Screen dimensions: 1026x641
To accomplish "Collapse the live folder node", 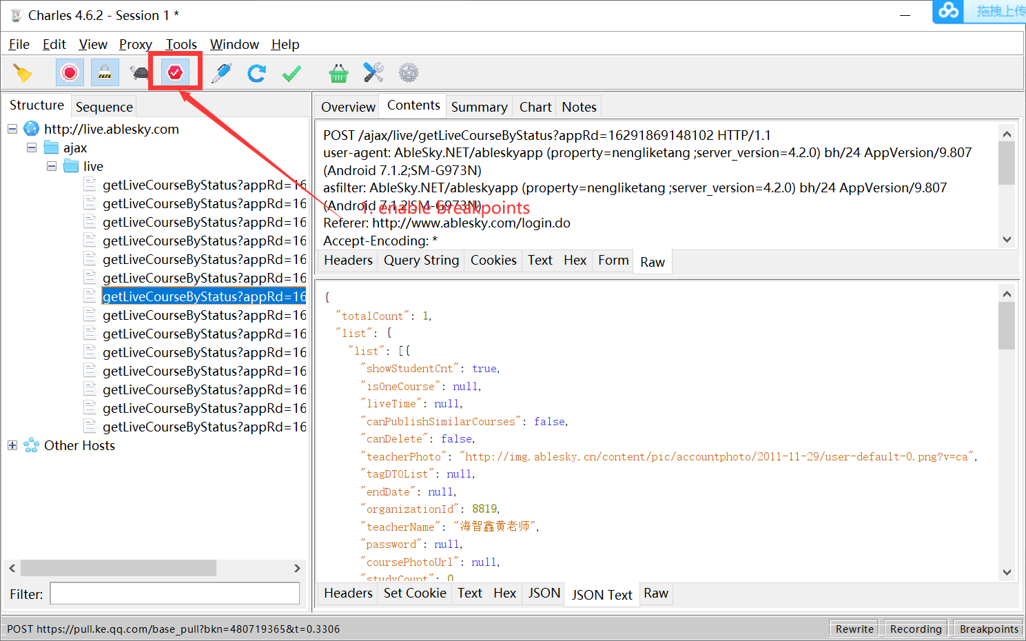I will [x=52, y=166].
